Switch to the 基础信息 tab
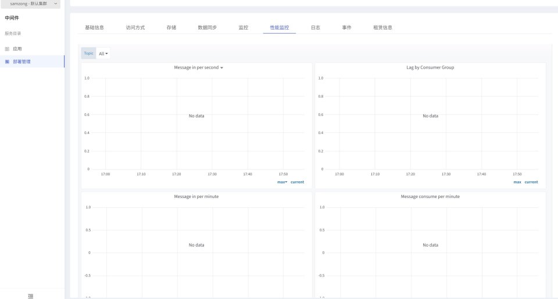Screen dimensions: 558x299 click(94, 27)
